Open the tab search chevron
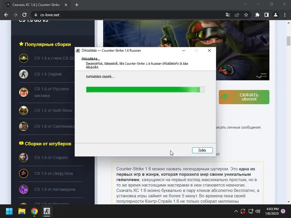Viewport: 291px width, 218px height. pyautogui.click(x=245, y=4)
